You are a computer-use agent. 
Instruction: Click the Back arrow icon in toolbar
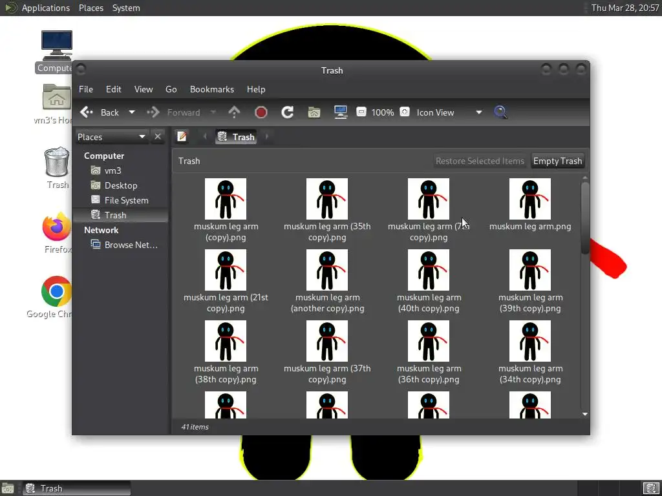pyautogui.click(x=87, y=112)
